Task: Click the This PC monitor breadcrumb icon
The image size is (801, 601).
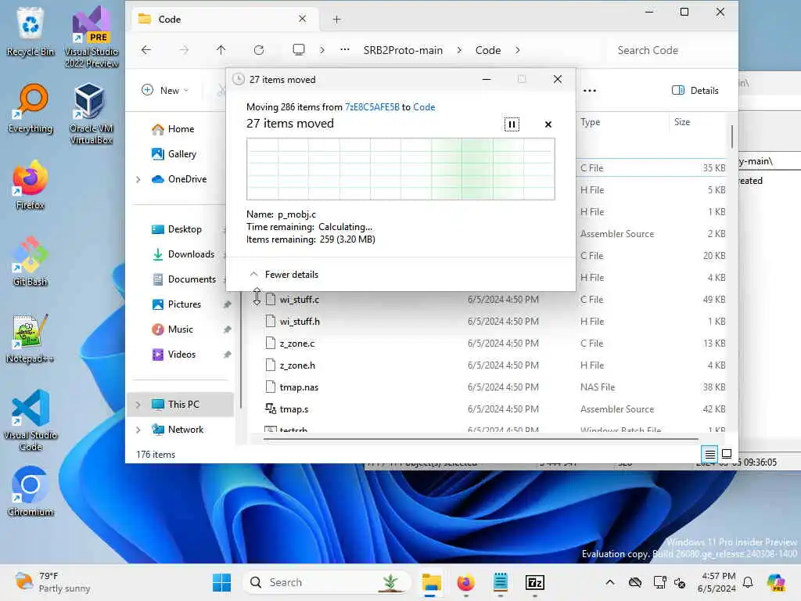Action: [x=299, y=49]
